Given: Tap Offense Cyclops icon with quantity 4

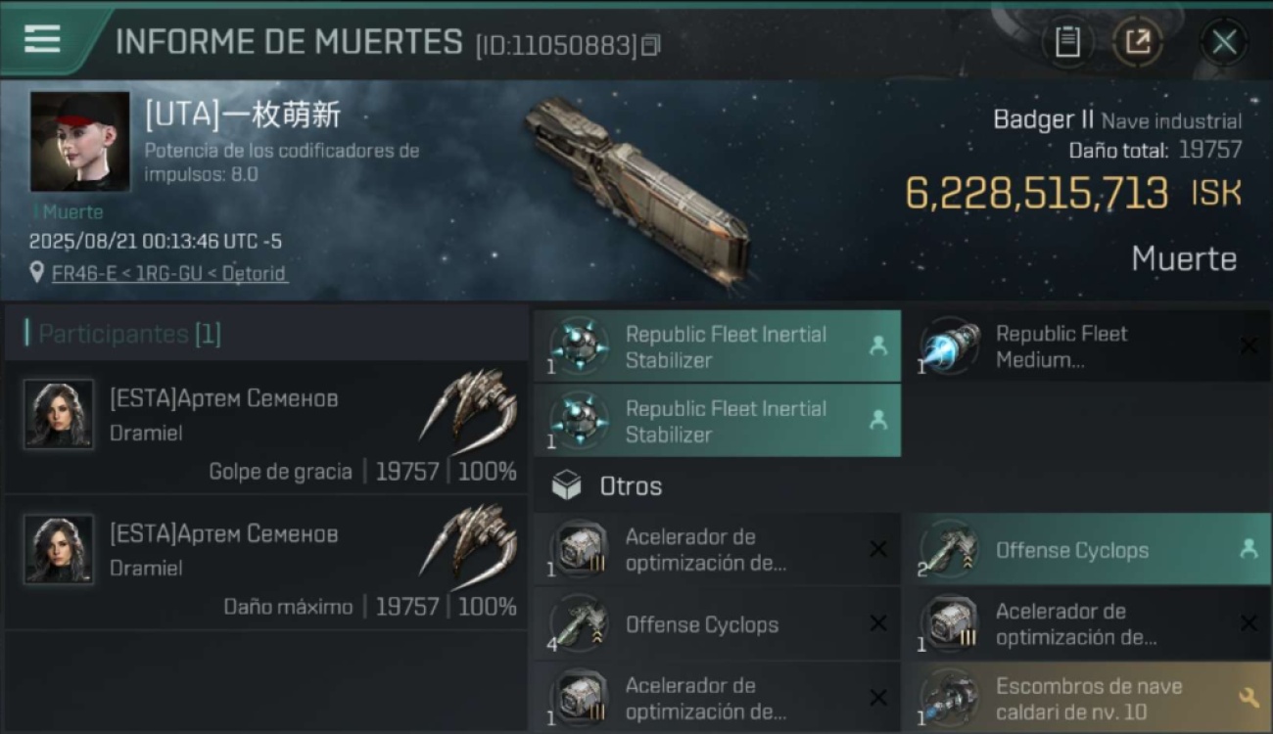Looking at the screenshot, I should tap(579, 623).
